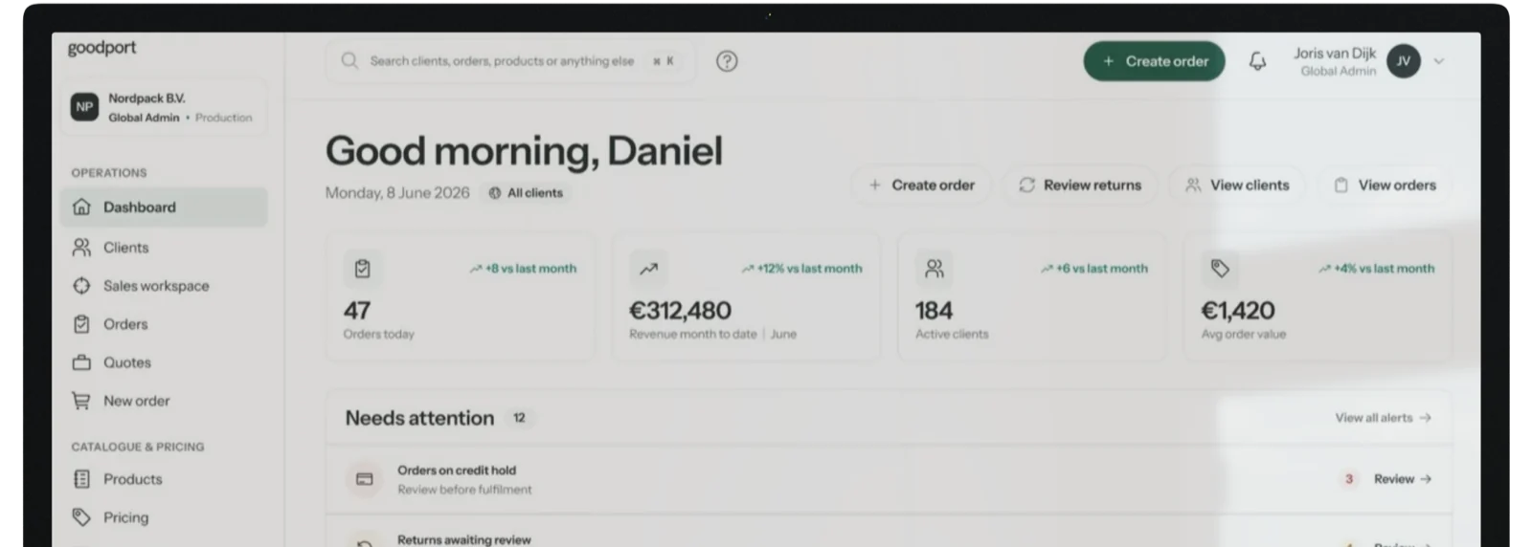The image size is (1532, 547).
Task: Click the Products sidebar icon
Action: click(x=81, y=479)
